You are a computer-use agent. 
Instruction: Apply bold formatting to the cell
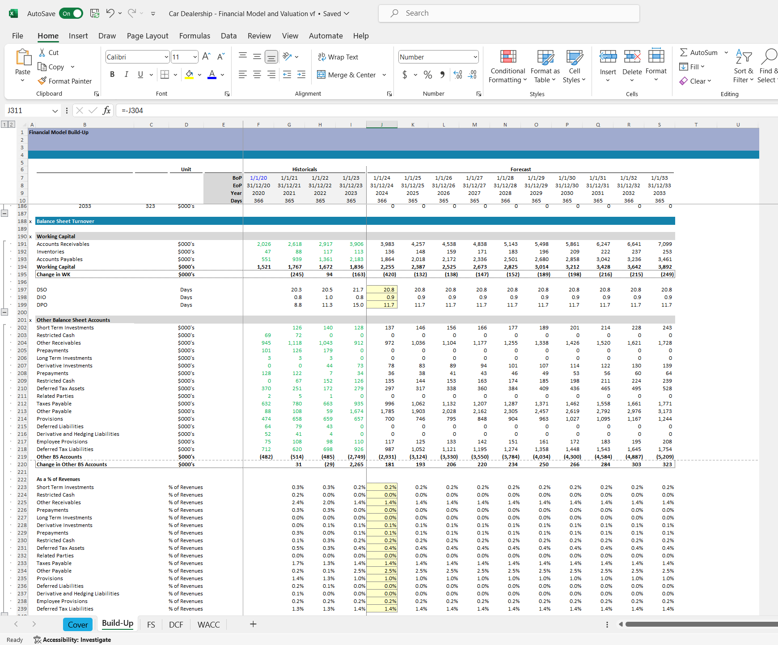[x=112, y=75]
